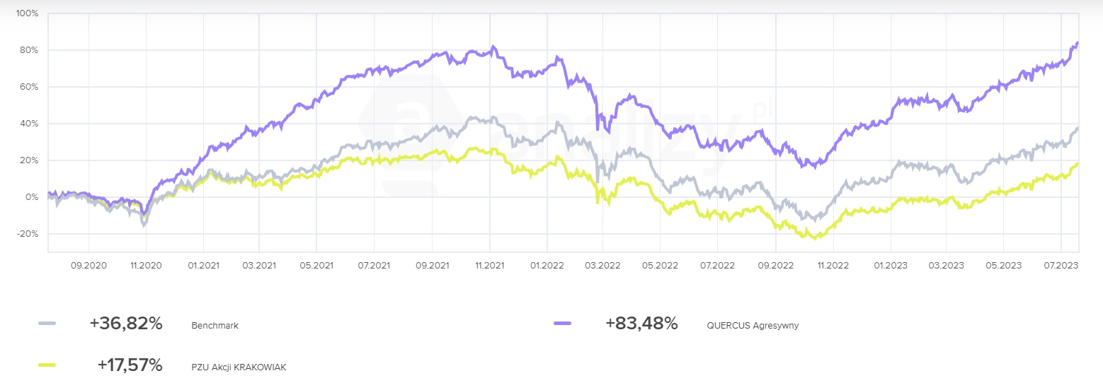This screenshot has height=383, width=1103.
Task: Click the -20% y-axis label
Action: (28, 234)
